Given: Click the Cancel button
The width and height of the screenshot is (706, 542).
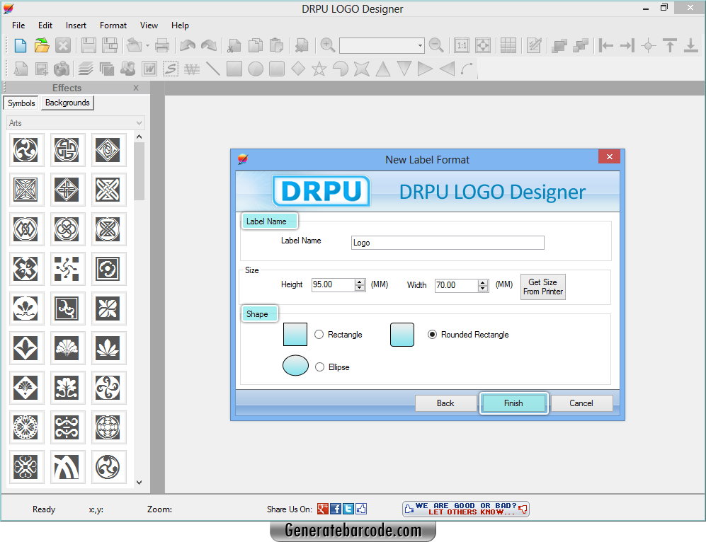Looking at the screenshot, I should pyautogui.click(x=581, y=403).
